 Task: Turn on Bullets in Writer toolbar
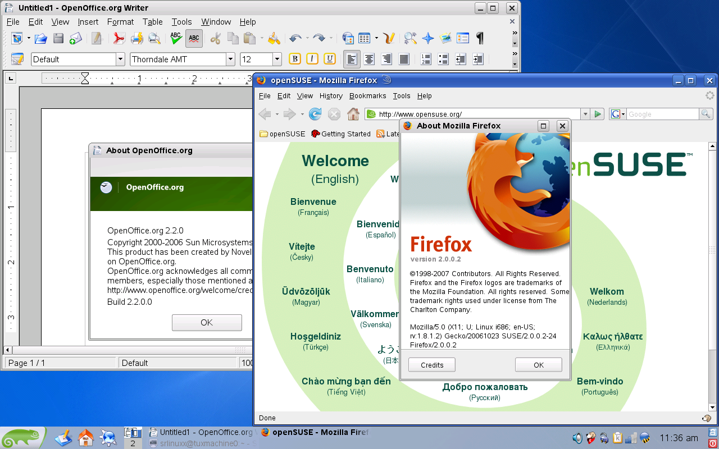click(x=443, y=59)
